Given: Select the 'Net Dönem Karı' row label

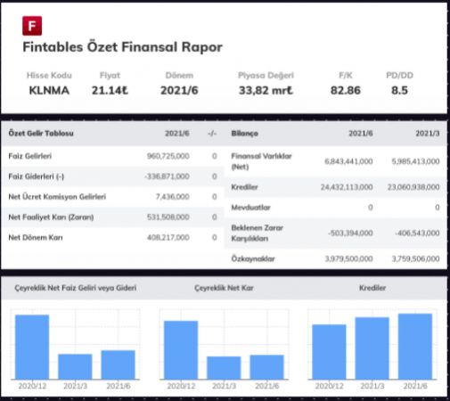Looking at the screenshot, I should pos(36,238).
